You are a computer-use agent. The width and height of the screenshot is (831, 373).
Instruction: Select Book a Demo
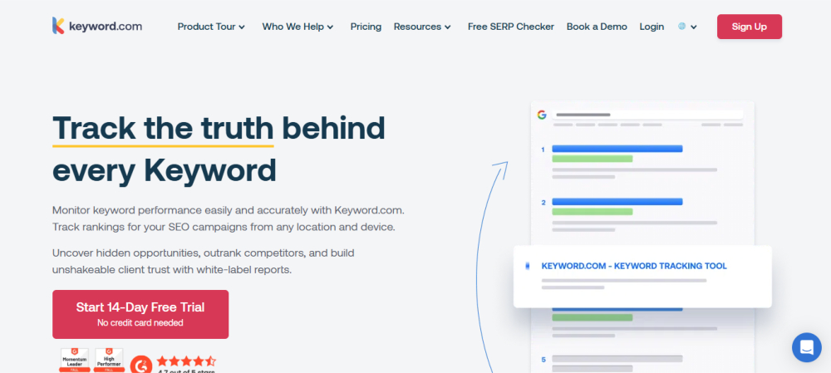tap(597, 27)
